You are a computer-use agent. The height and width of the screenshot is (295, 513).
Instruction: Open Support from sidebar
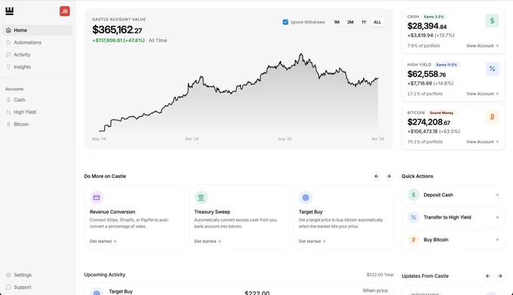point(38,287)
